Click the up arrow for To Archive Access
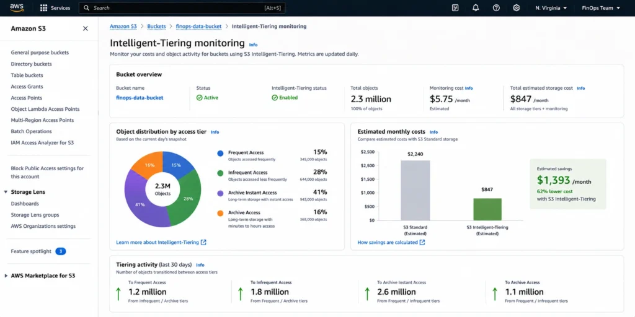635x317 pixels. pos(495,294)
